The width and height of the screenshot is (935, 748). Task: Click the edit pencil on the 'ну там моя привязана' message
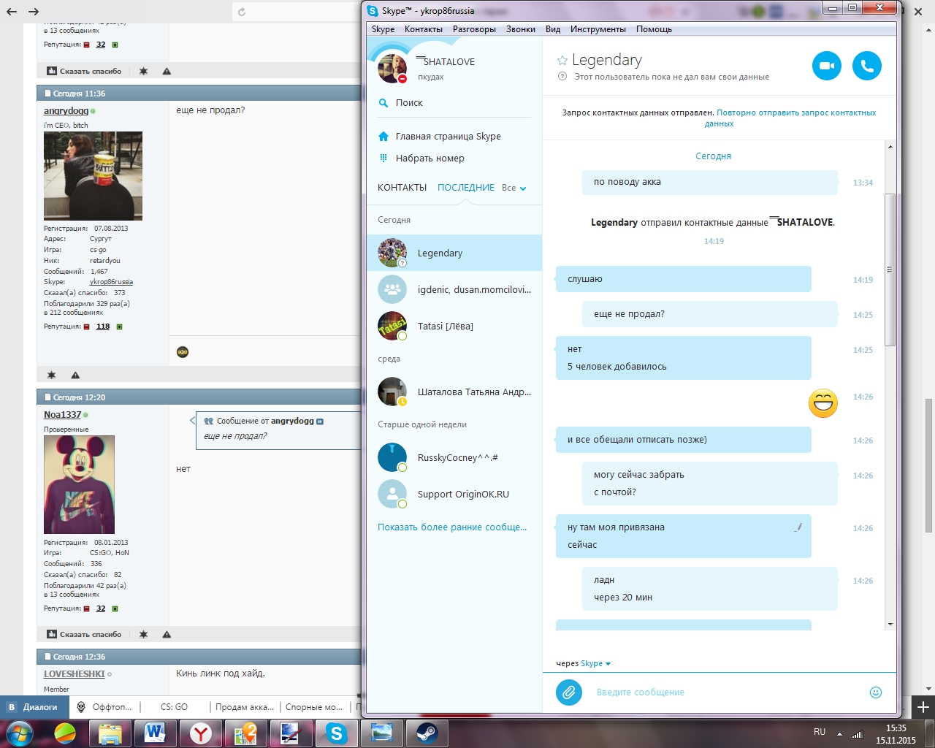[798, 527]
